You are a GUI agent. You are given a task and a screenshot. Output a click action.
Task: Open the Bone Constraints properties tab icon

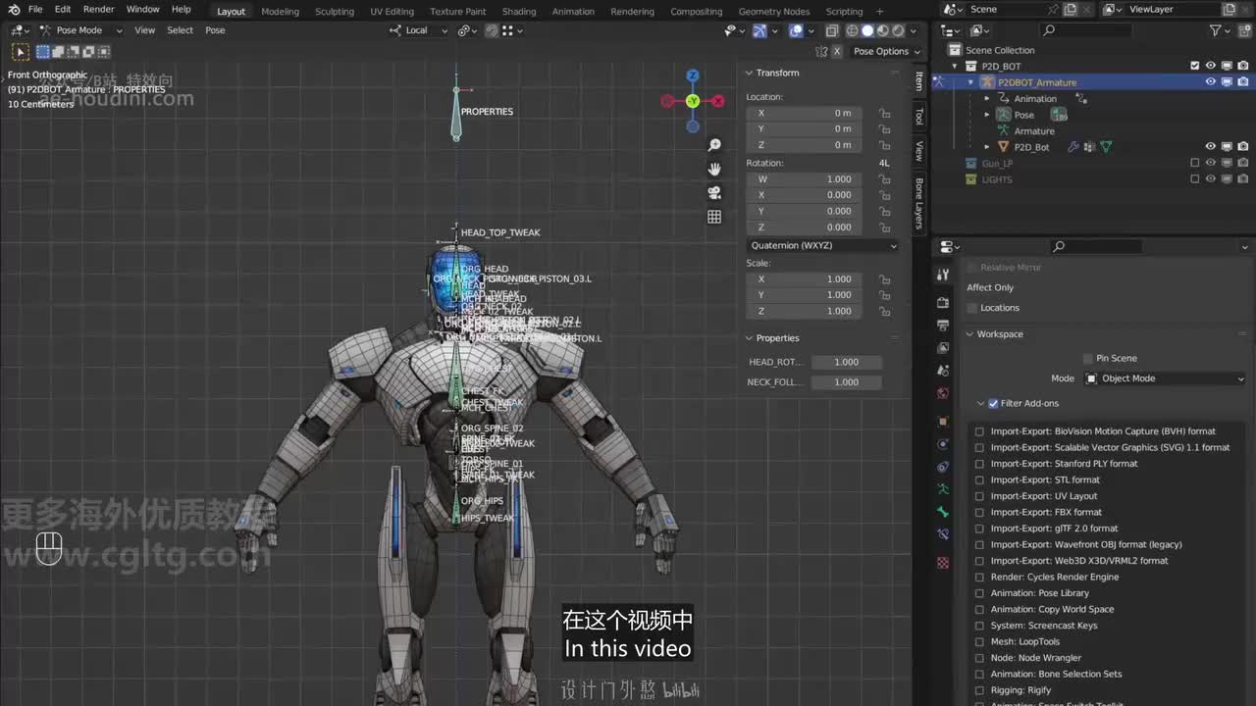[x=943, y=534]
